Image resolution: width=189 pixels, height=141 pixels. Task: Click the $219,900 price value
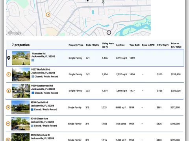(x=176, y=74)
